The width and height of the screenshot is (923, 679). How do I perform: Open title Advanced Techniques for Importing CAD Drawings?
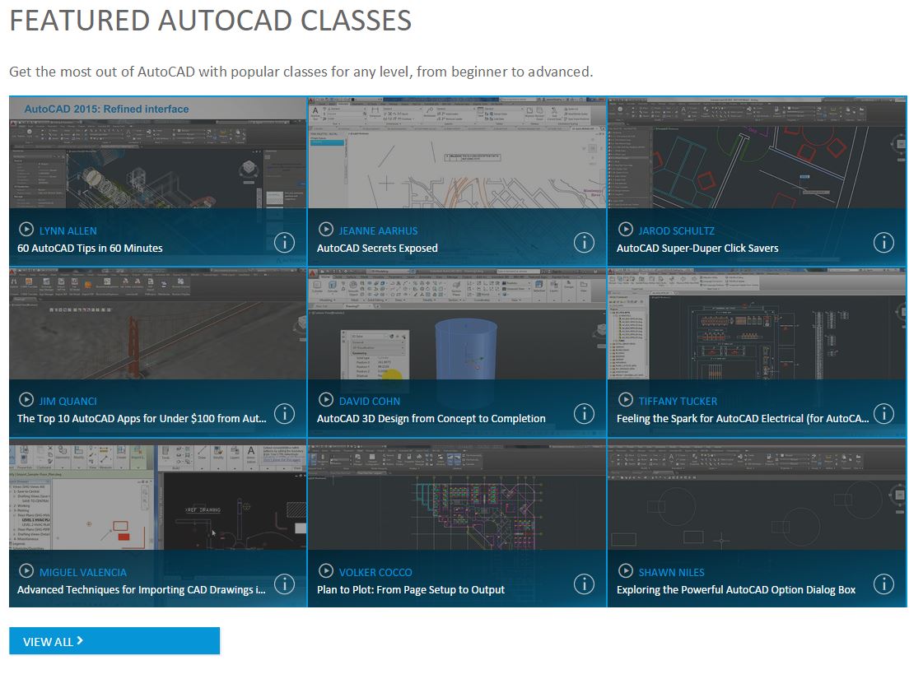pos(142,589)
